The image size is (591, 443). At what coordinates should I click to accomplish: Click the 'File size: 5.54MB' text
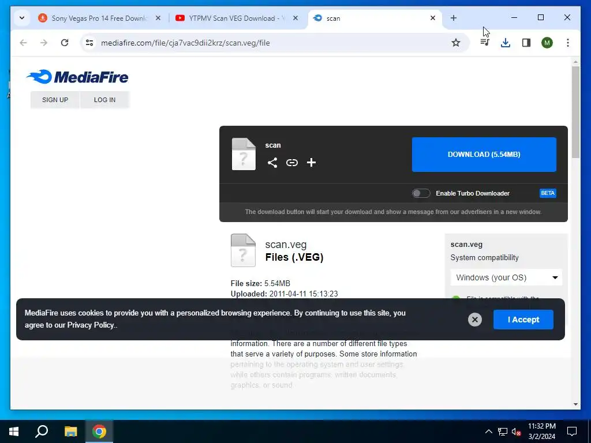click(260, 283)
